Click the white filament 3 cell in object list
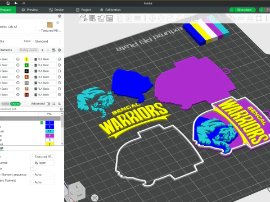Image resolution: width=270 pixels, height=202 pixels. [49, 140]
